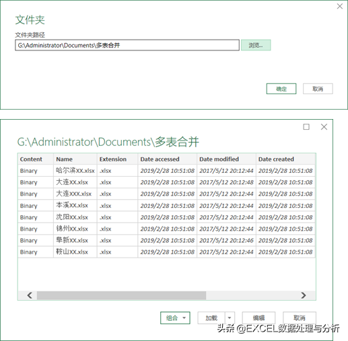The width and height of the screenshot is (348, 341).
Task: Click the 加载 load button
Action: click(211, 317)
